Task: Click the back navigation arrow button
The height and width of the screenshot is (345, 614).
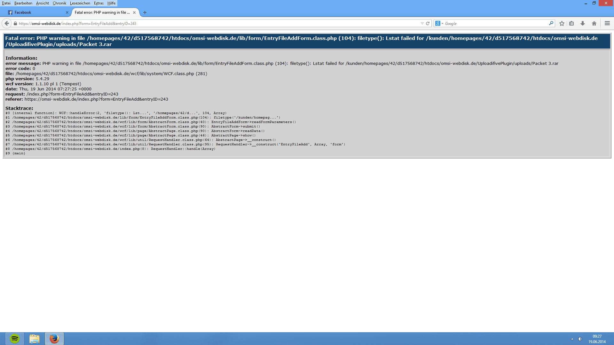Action: pyautogui.click(x=7, y=23)
